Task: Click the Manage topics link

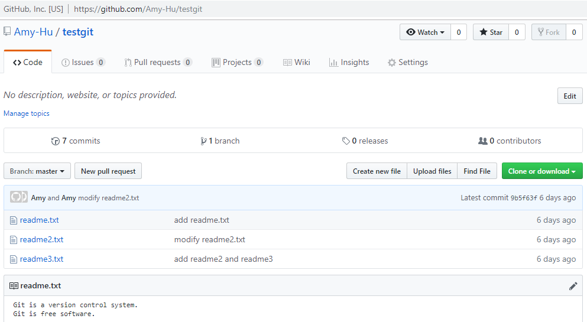Action: [x=27, y=113]
